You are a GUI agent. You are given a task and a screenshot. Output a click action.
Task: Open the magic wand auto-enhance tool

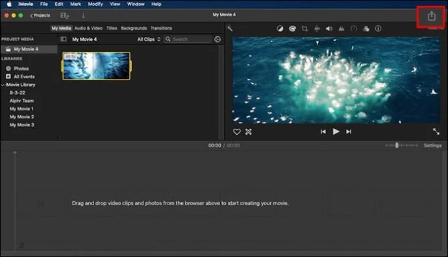[x=230, y=28]
